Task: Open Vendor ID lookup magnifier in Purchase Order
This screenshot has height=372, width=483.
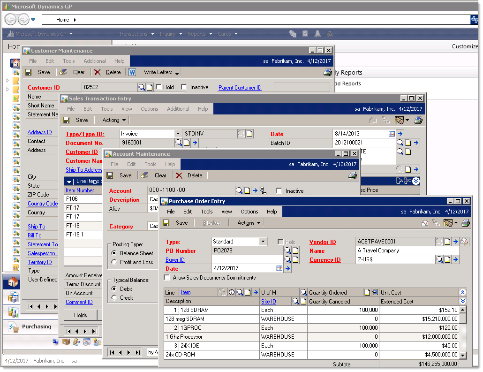Action: click(x=439, y=242)
